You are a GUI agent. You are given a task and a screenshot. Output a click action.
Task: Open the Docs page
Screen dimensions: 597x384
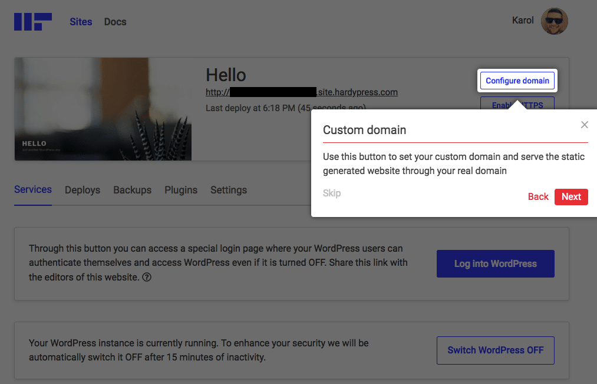[x=114, y=21]
